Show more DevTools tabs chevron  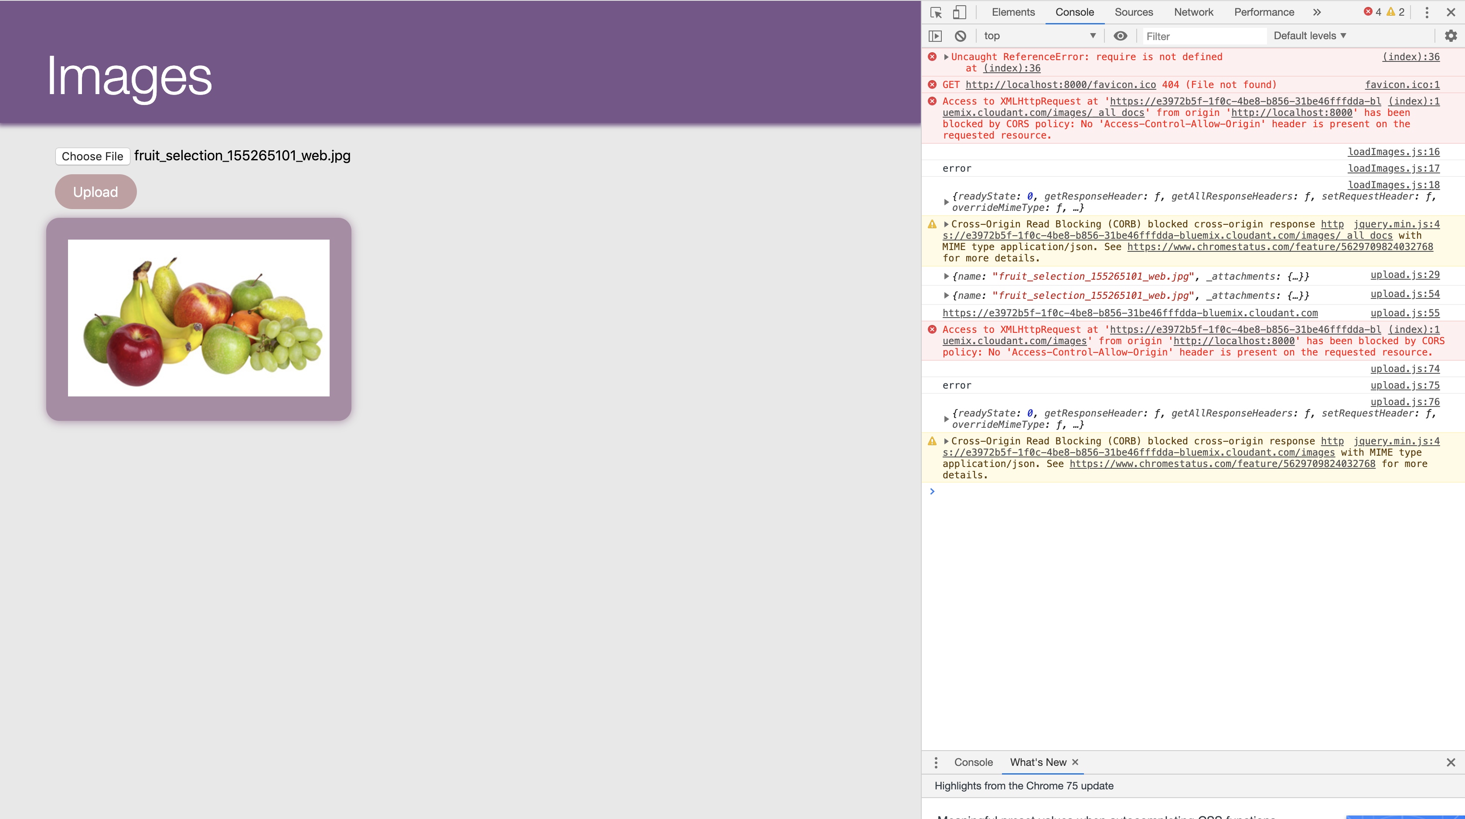click(1317, 13)
